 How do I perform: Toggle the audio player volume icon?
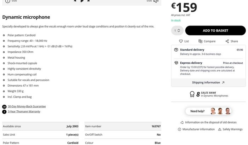[156, 1]
